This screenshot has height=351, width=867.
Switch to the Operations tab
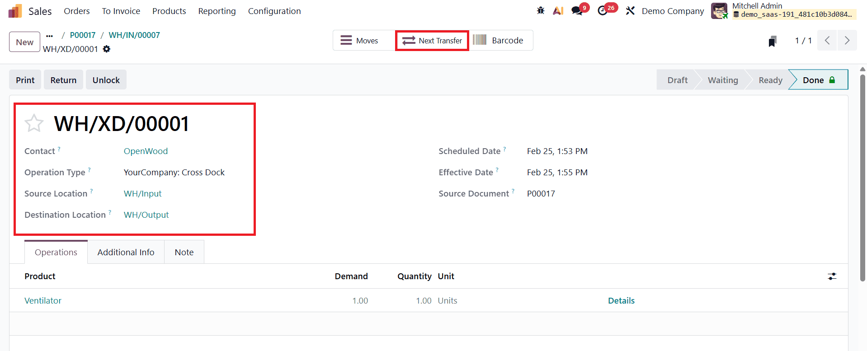coord(56,252)
